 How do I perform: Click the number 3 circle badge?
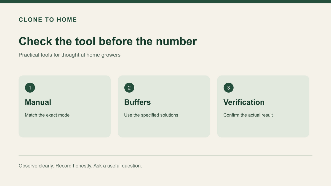point(228,88)
